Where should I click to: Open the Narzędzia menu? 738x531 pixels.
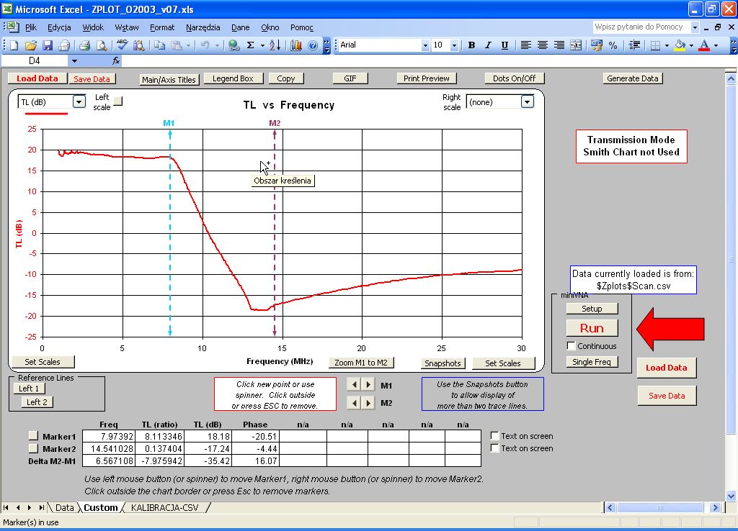point(203,27)
